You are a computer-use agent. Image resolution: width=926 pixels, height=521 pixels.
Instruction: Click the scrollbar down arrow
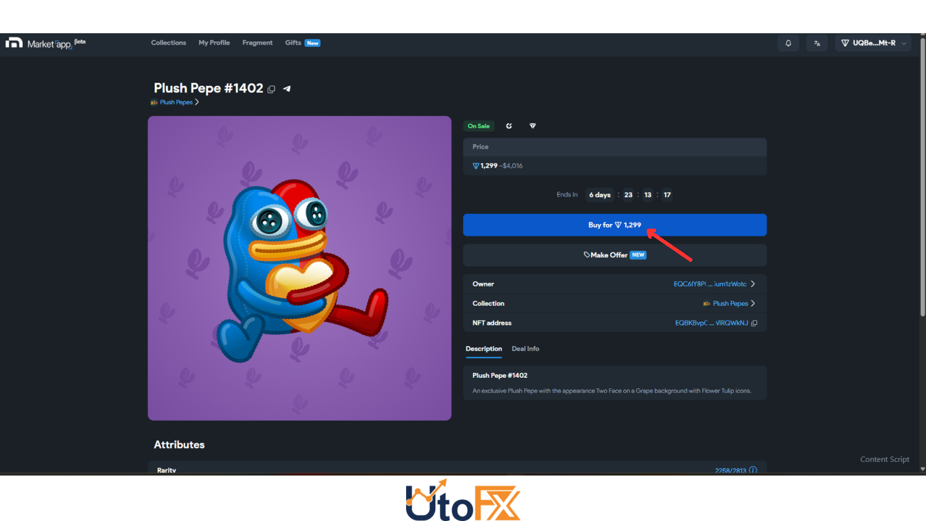922,469
